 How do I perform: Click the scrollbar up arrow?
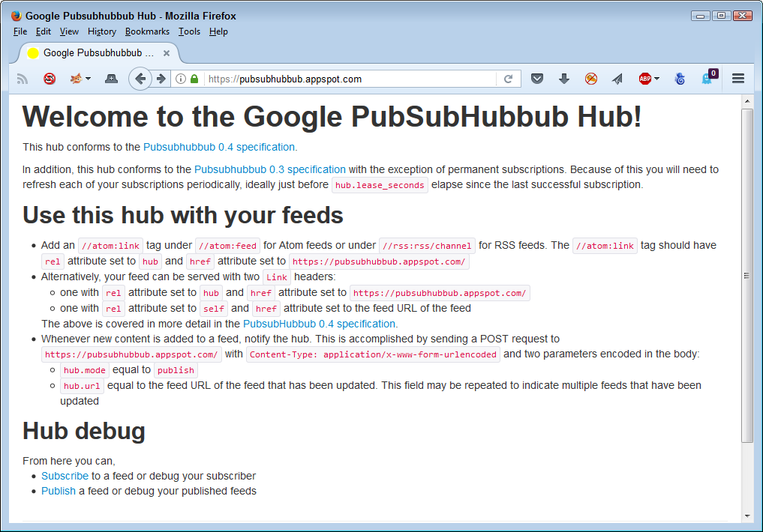[747, 101]
